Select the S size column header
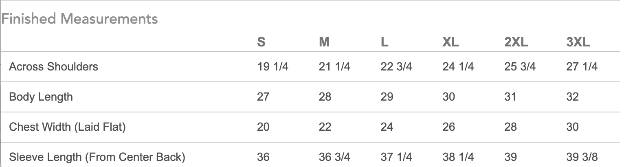This screenshot has height=167, width=624. pyautogui.click(x=261, y=42)
